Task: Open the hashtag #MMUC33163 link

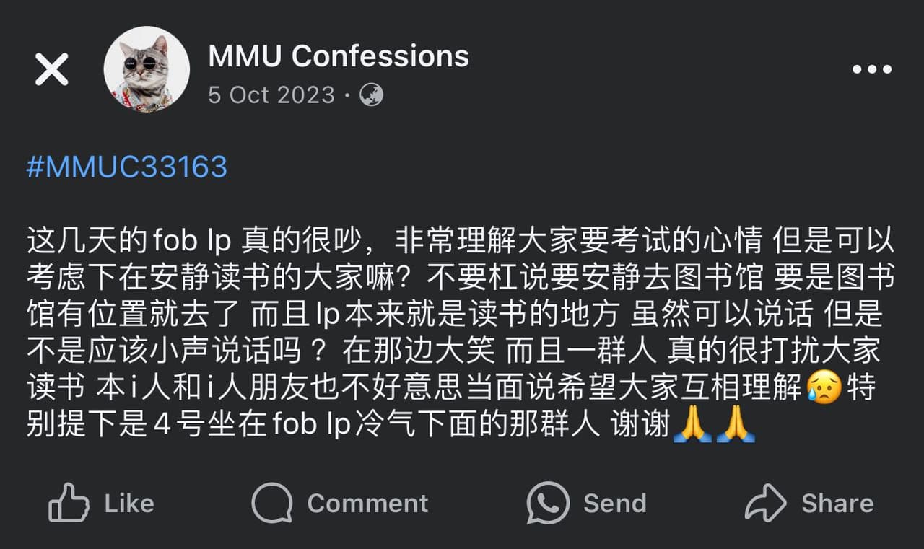Action: coord(127,167)
